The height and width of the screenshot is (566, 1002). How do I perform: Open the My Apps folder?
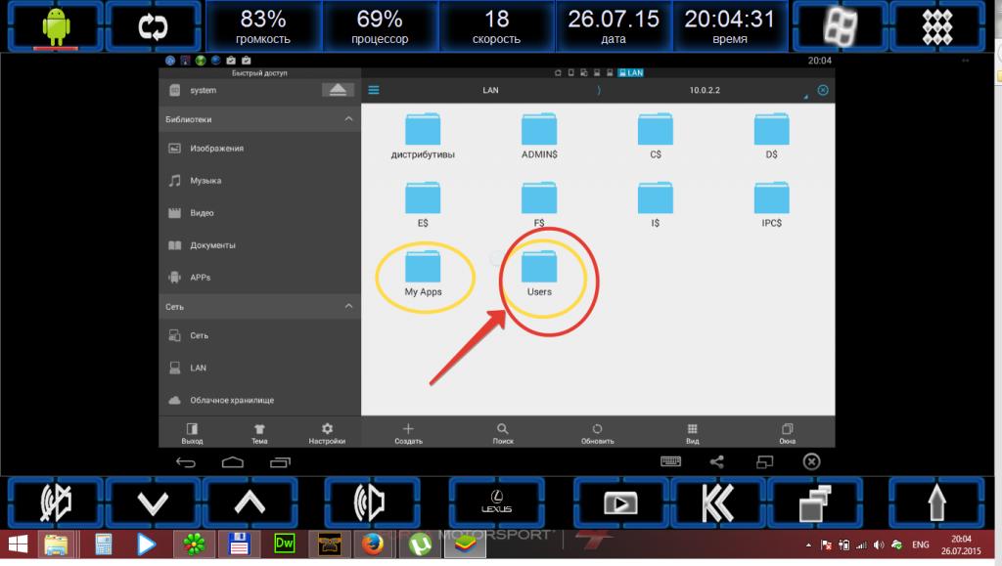[423, 267]
